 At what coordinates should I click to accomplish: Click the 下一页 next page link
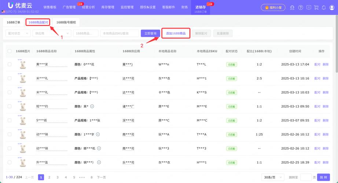[101, 178]
